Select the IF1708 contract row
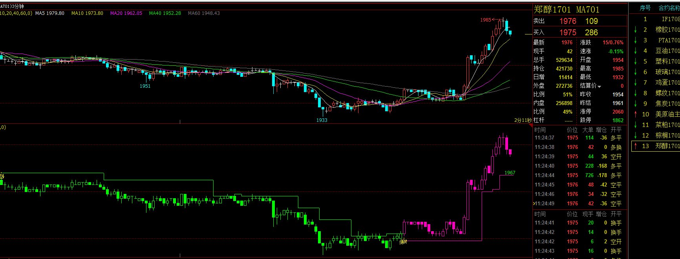 click(670, 19)
